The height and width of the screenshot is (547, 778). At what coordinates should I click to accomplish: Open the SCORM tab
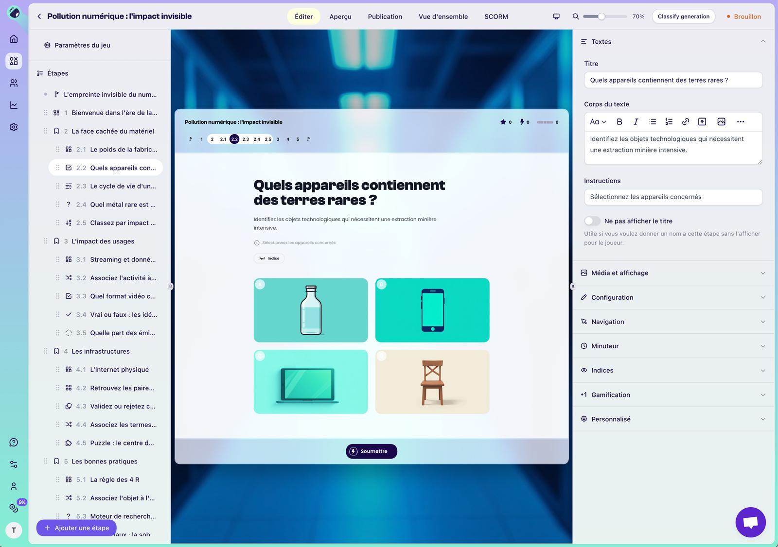496,17
